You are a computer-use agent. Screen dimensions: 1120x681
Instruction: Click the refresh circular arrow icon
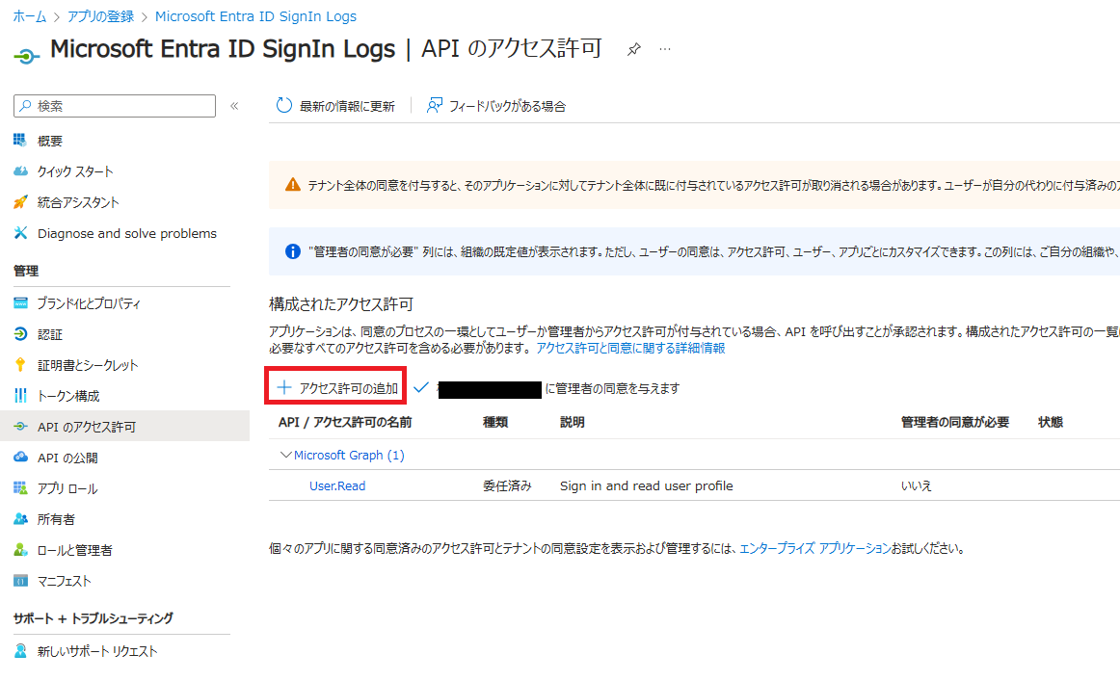[x=283, y=106]
